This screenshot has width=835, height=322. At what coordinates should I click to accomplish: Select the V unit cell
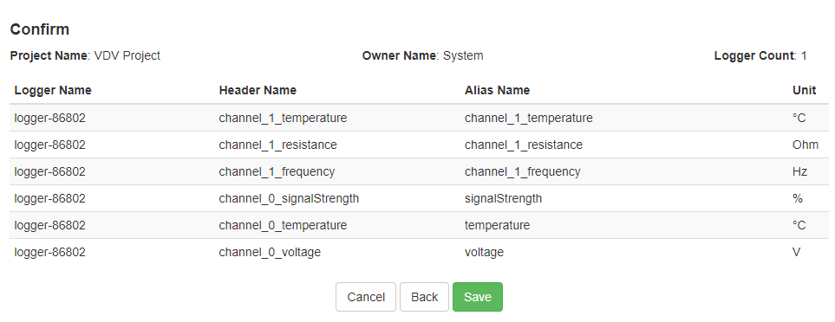797,252
